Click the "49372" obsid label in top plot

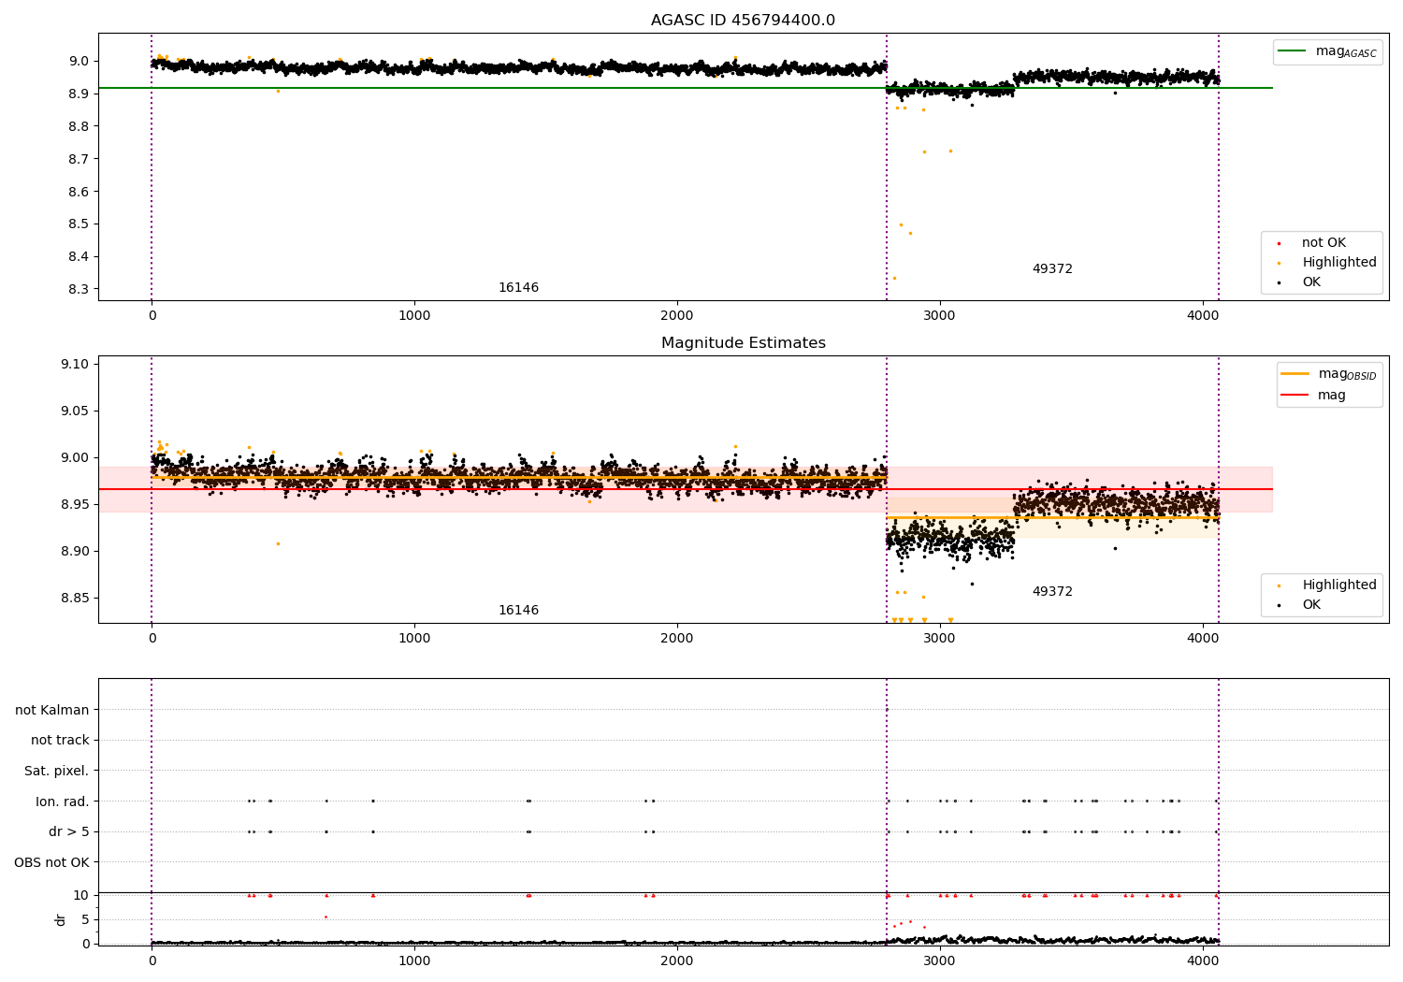point(1052,269)
